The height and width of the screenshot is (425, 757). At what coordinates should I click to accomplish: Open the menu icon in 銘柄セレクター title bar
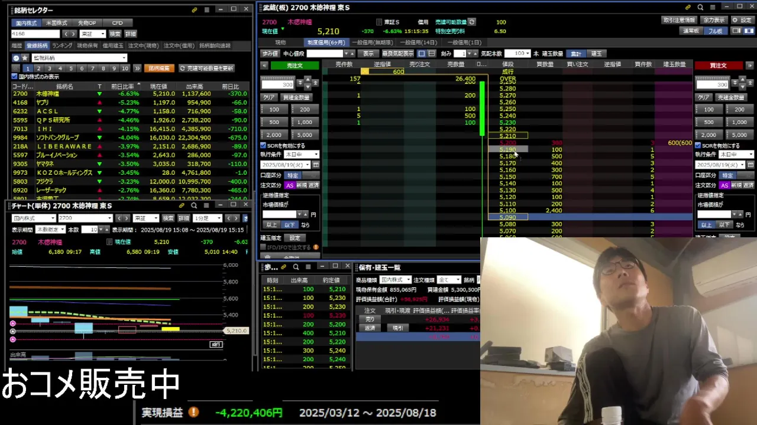click(x=207, y=10)
